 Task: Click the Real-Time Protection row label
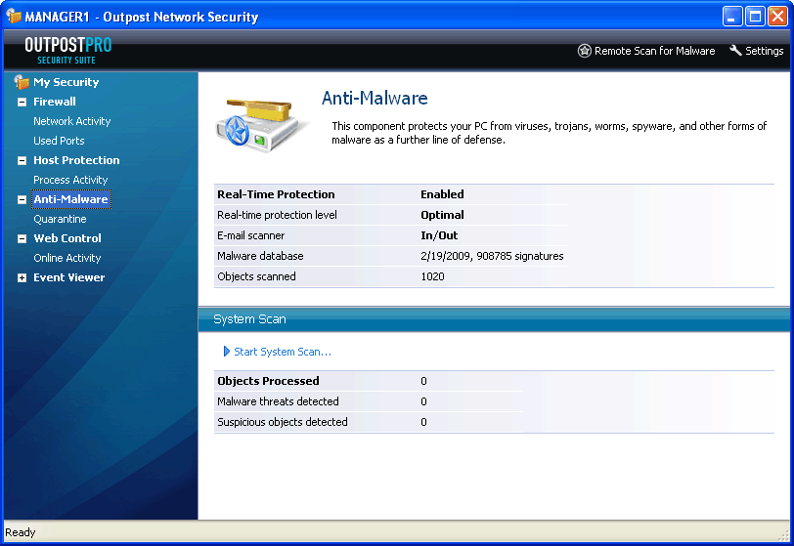276,194
